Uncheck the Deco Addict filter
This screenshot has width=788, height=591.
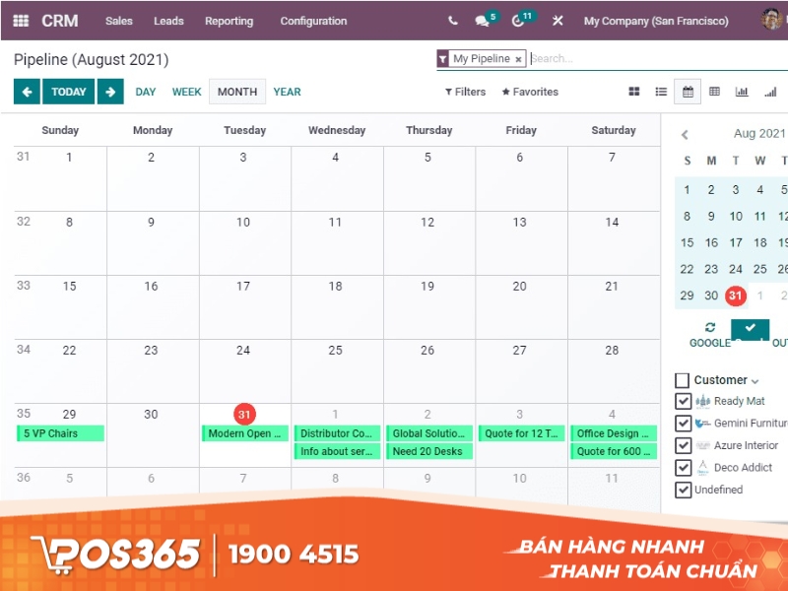[x=683, y=467]
